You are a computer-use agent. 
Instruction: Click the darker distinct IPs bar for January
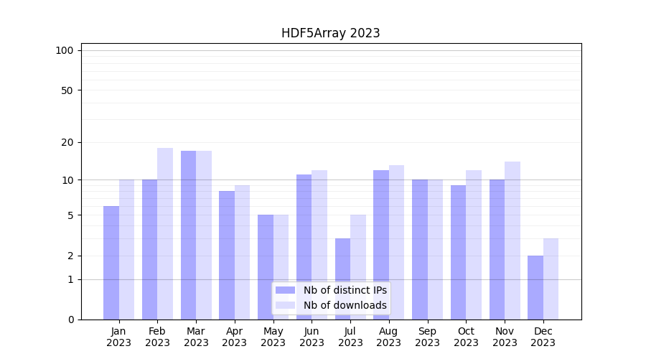pos(111,263)
